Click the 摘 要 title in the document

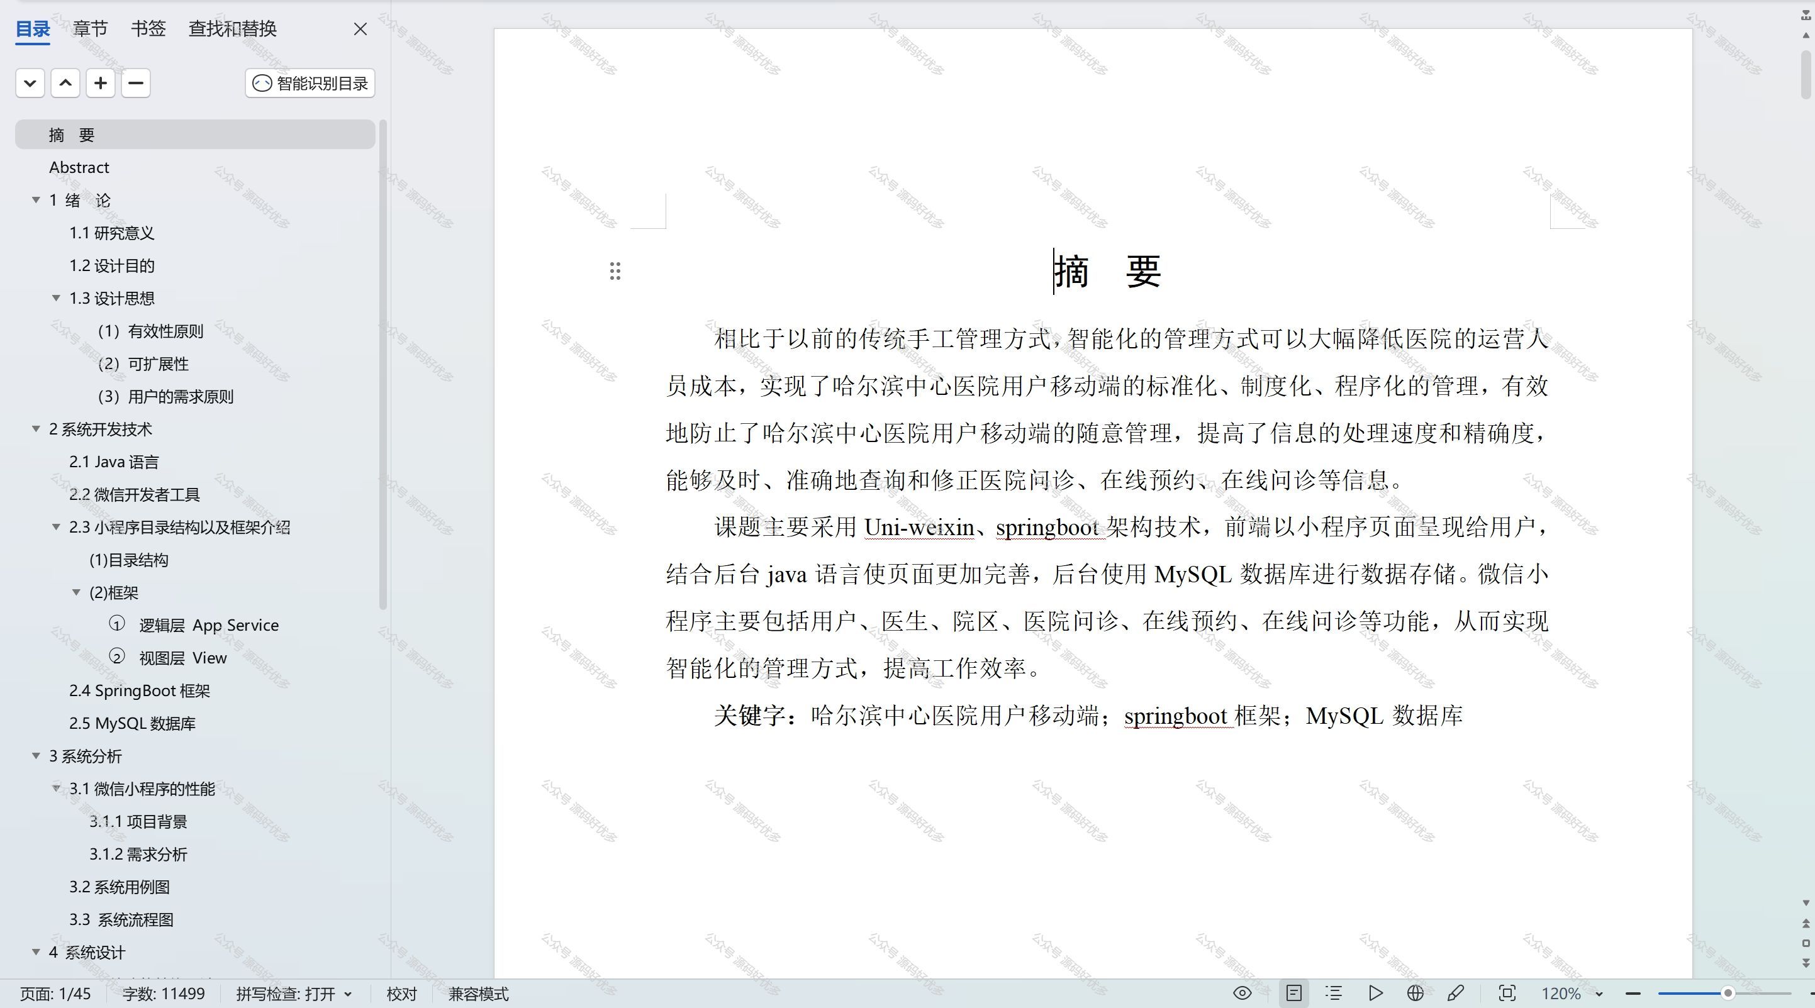pyautogui.click(x=1108, y=271)
